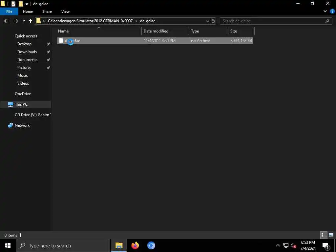Select Quick access in navigation pane

tap(26, 36)
